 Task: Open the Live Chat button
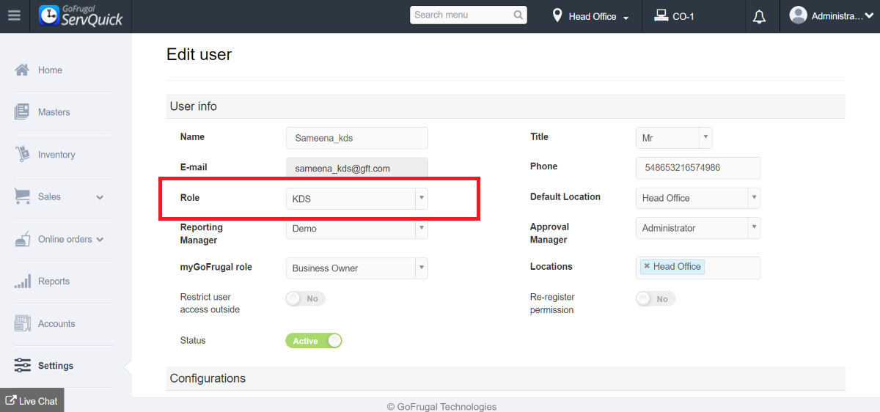(x=32, y=401)
